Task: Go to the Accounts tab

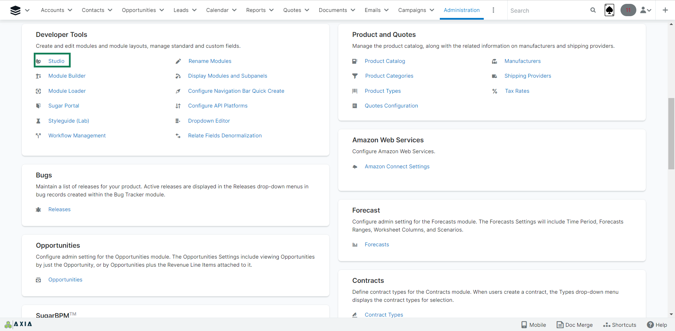Action: [52, 10]
